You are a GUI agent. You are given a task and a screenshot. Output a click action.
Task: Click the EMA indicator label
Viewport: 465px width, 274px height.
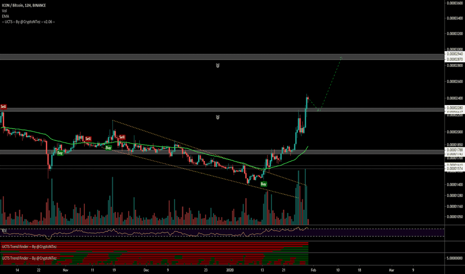click(5, 16)
